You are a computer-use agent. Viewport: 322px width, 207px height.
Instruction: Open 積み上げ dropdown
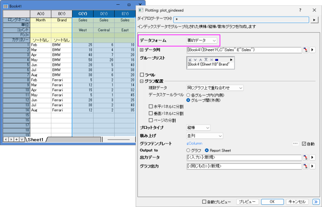(204, 136)
